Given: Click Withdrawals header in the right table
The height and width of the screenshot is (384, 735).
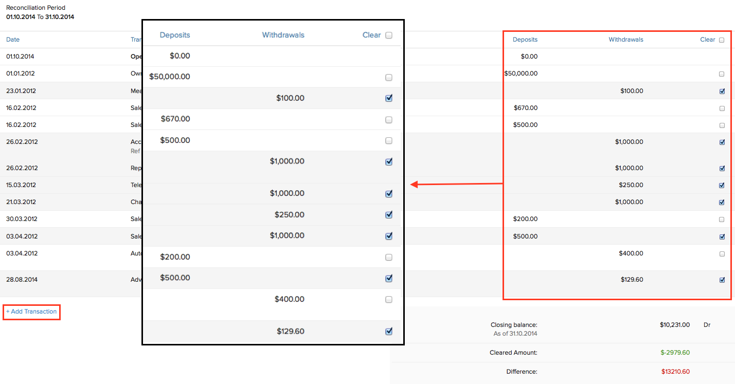Looking at the screenshot, I should pos(625,40).
